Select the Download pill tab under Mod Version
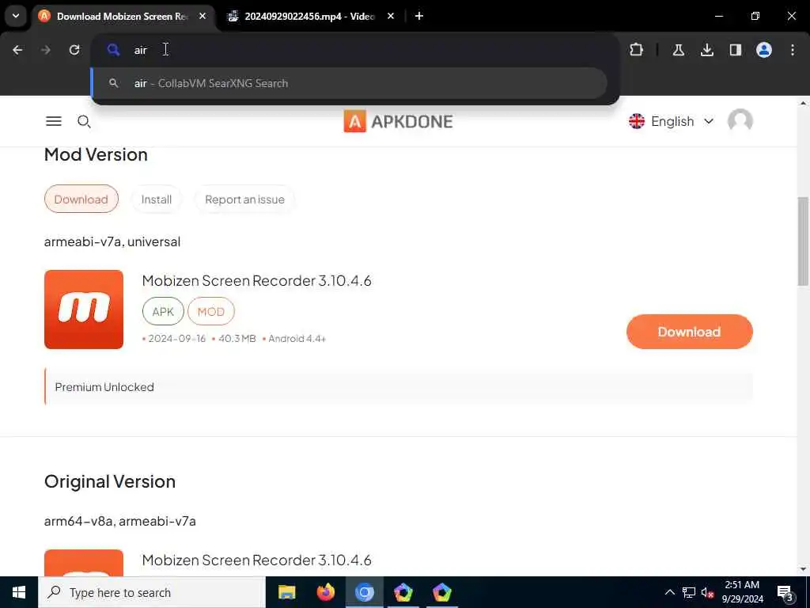Viewport: 810px width, 608px height. pyautogui.click(x=81, y=199)
